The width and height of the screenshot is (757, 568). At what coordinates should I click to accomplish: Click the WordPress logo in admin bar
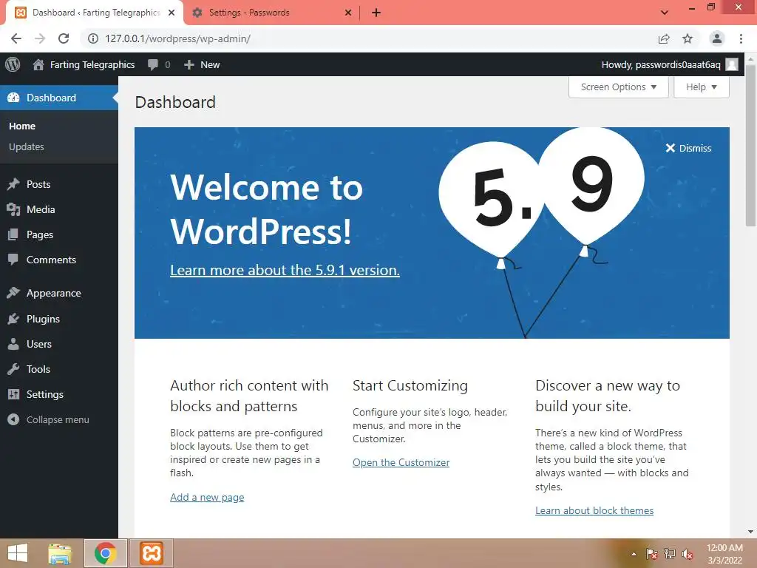(x=13, y=65)
